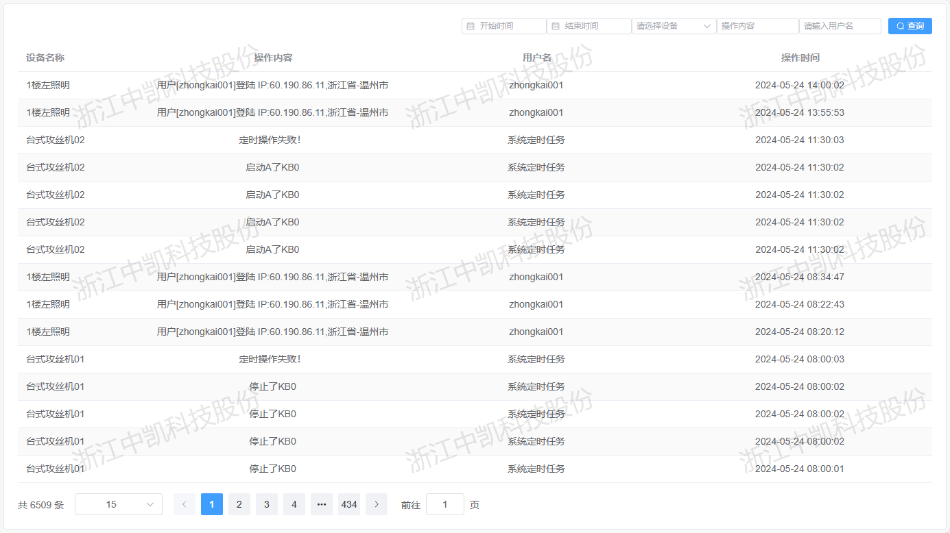Click the previous page arrow
This screenshot has height=533, width=950.
pos(184,504)
